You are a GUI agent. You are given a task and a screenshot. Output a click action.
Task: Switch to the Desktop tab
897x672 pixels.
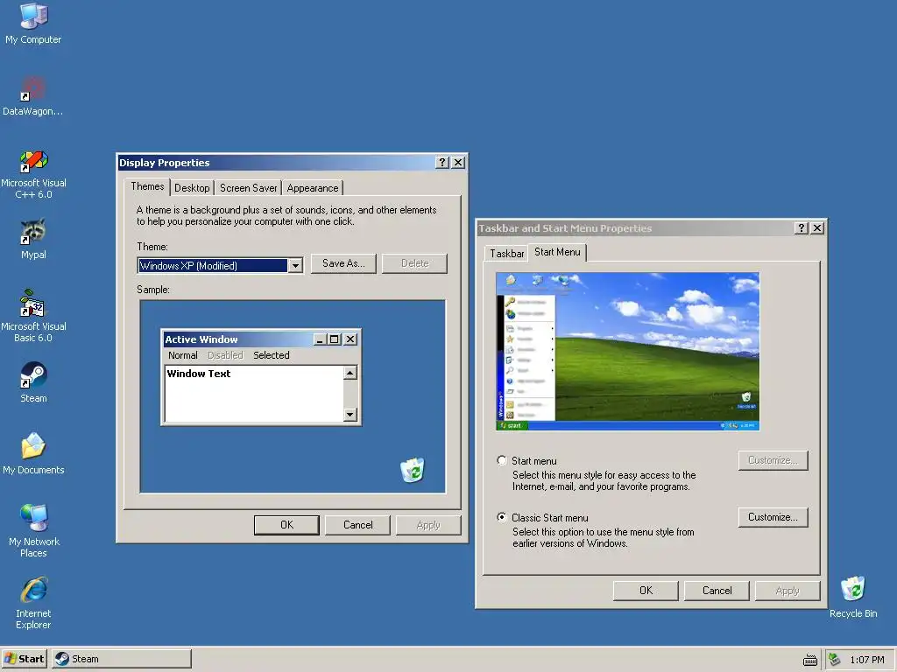(x=192, y=188)
